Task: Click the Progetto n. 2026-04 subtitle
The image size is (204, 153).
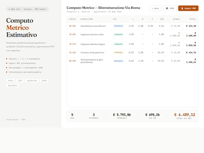Action: [94, 12]
